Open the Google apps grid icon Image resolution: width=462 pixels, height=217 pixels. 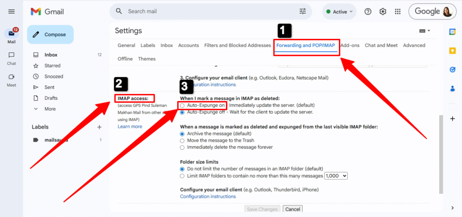(x=397, y=12)
